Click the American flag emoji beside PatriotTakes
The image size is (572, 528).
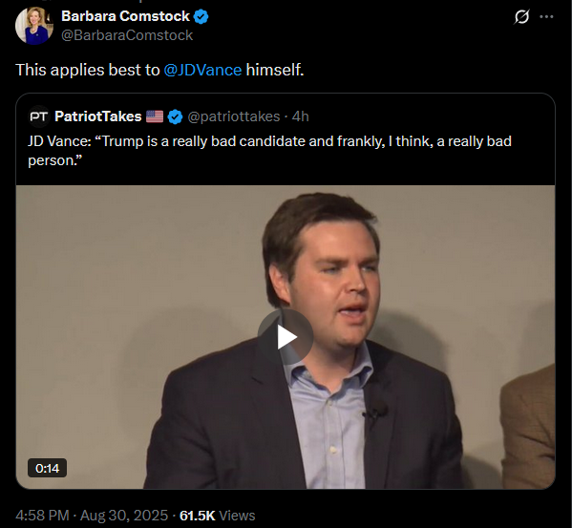(155, 116)
